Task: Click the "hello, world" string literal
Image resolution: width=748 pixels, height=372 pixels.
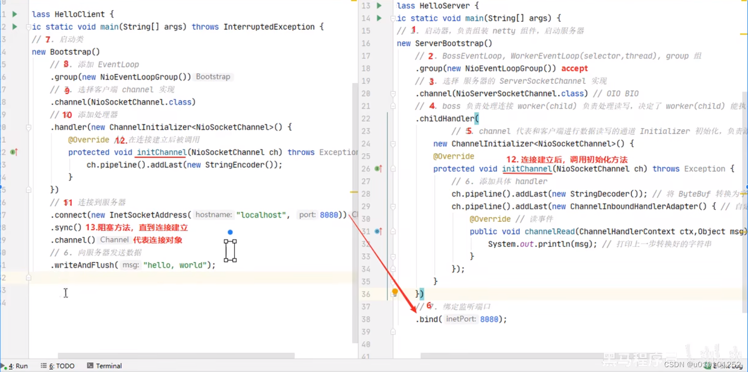Action: (x=175, y=265)
